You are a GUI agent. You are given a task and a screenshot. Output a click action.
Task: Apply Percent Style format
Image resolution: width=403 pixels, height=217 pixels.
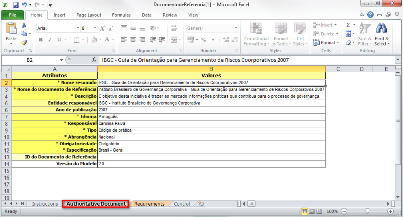pos(204,40)
